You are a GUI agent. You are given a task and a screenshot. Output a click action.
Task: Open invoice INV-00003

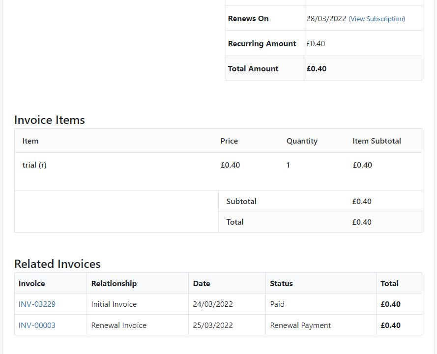[x=37, y=325]
